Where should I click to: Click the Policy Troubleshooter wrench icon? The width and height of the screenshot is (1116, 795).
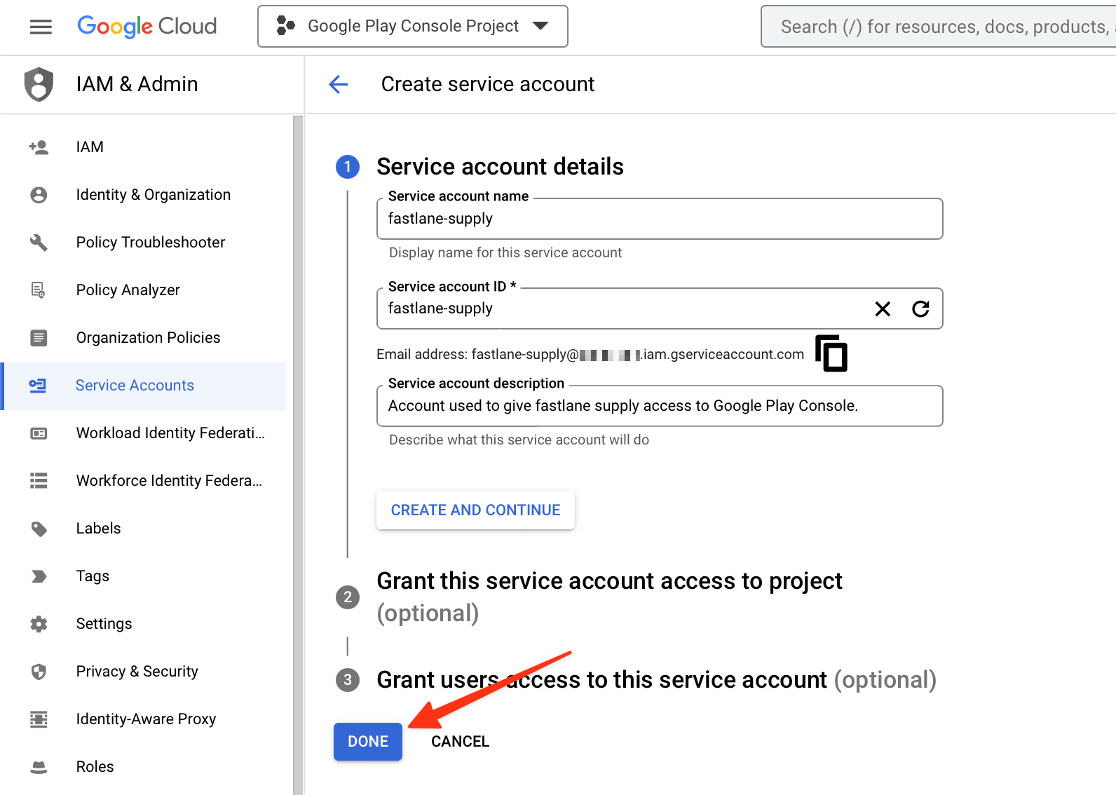click(39, 243)
